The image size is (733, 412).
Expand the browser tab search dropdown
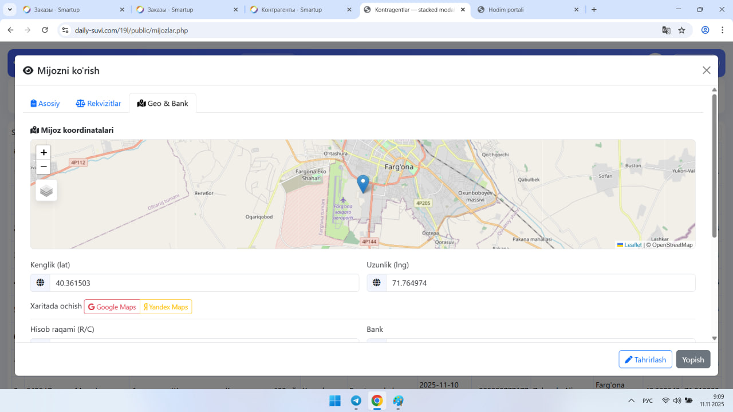tap(10, 10)
